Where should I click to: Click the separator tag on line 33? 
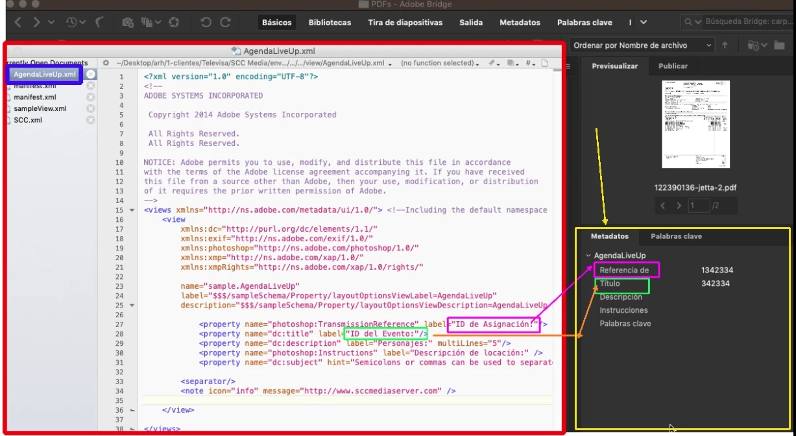coord(208,381)
